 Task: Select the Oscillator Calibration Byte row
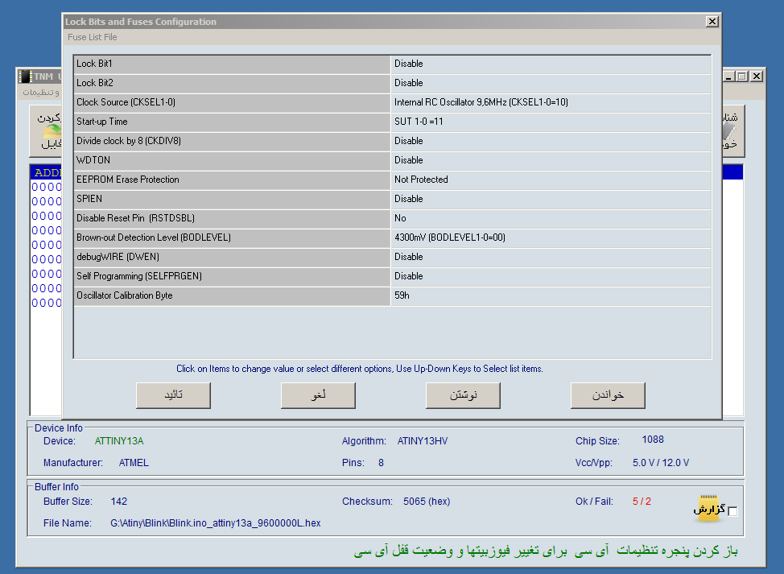pyautogui.click(x=232, y=295)
